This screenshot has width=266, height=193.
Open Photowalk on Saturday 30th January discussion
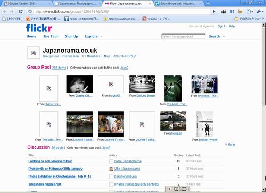[x=55, y=169]
